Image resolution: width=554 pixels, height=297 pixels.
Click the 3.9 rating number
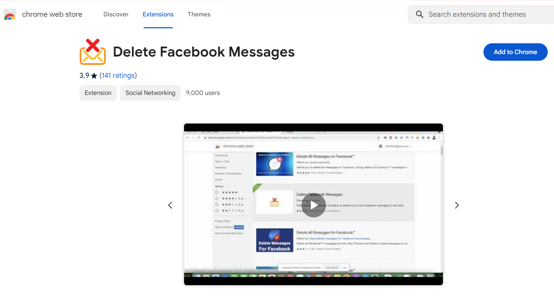[84, 75]
